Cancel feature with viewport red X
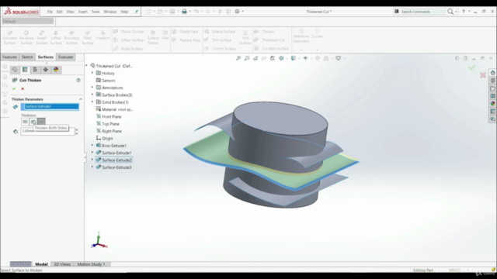 483,75
